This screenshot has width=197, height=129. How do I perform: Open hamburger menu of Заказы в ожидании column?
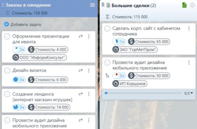coord(92,5)
